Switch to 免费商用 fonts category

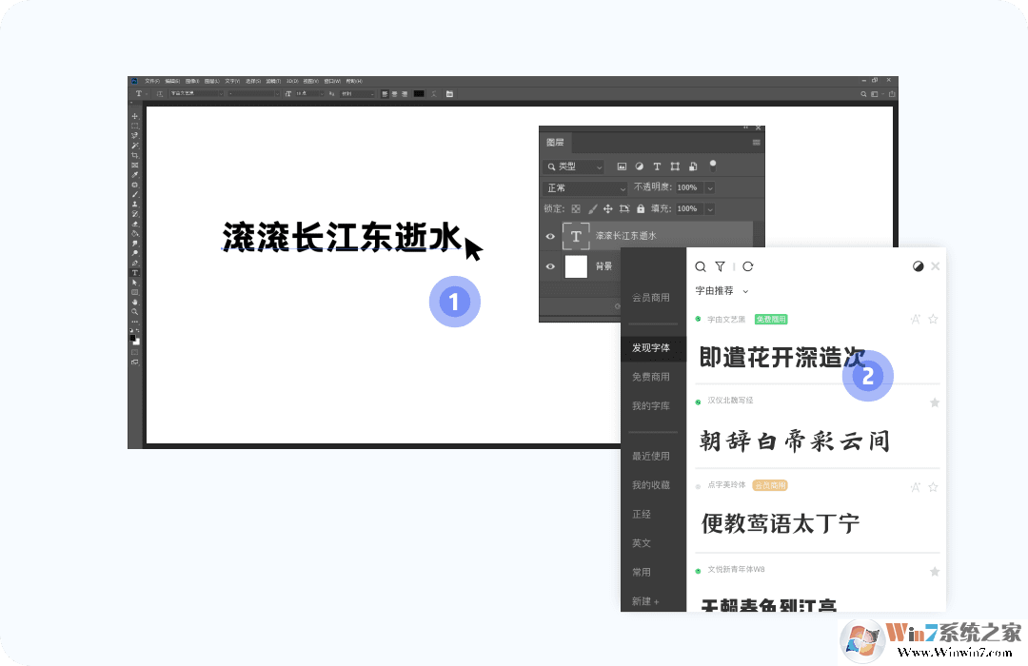[651, 377]
